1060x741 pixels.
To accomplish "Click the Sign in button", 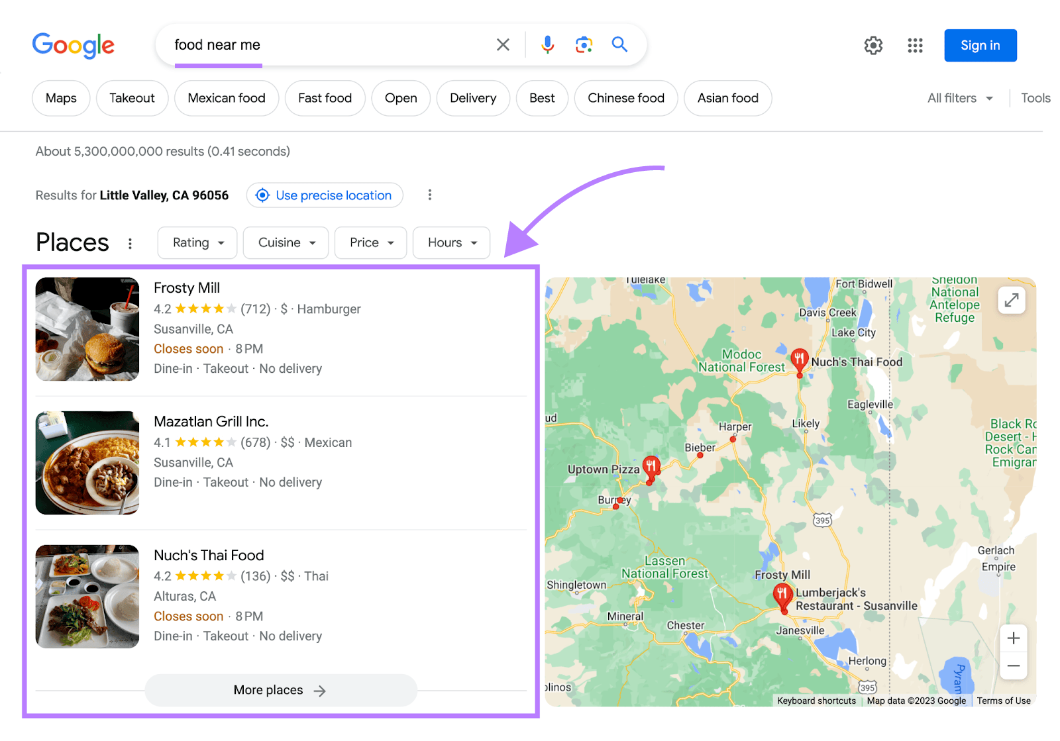I will tap(980, 46).
